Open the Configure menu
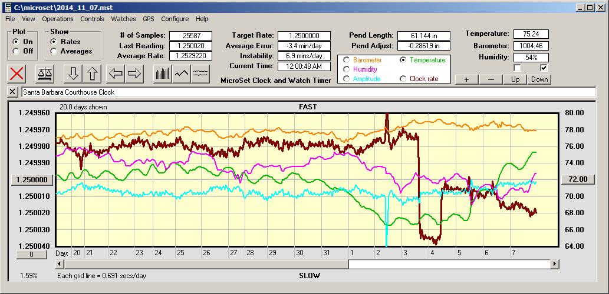Viewport: 609px width, 294px height. coord(175,19)
